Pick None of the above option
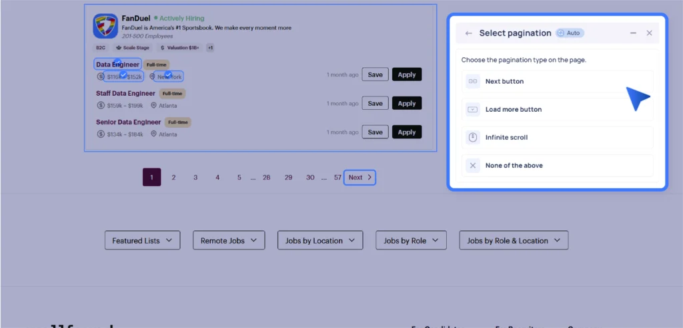Screen dimensions: 683x328 [x=557, y=166]
